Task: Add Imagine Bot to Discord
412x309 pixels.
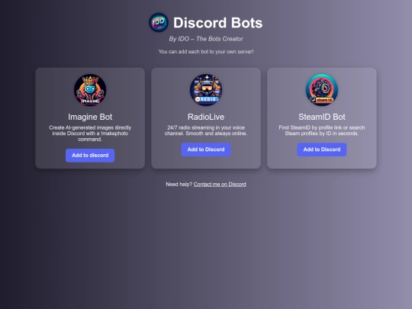Action: (90, 156)
